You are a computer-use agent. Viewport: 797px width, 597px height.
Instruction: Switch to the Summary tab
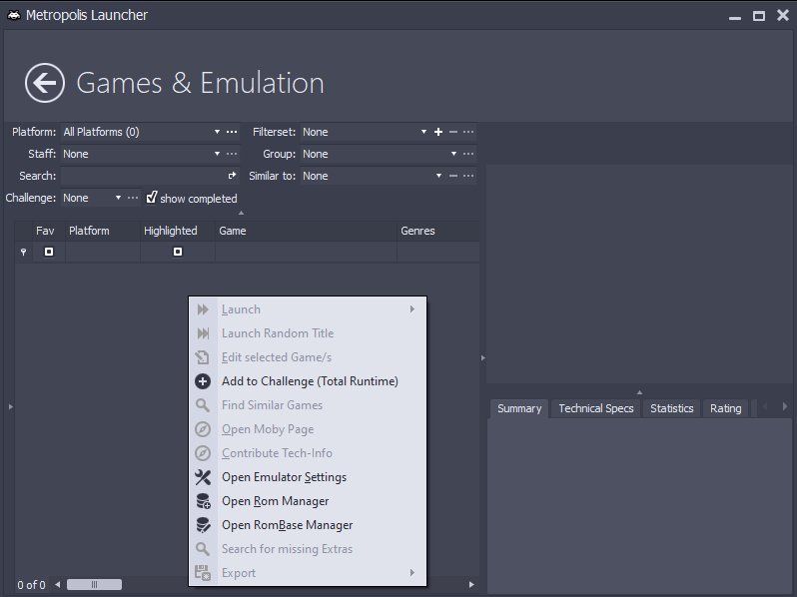click(519, 408)
